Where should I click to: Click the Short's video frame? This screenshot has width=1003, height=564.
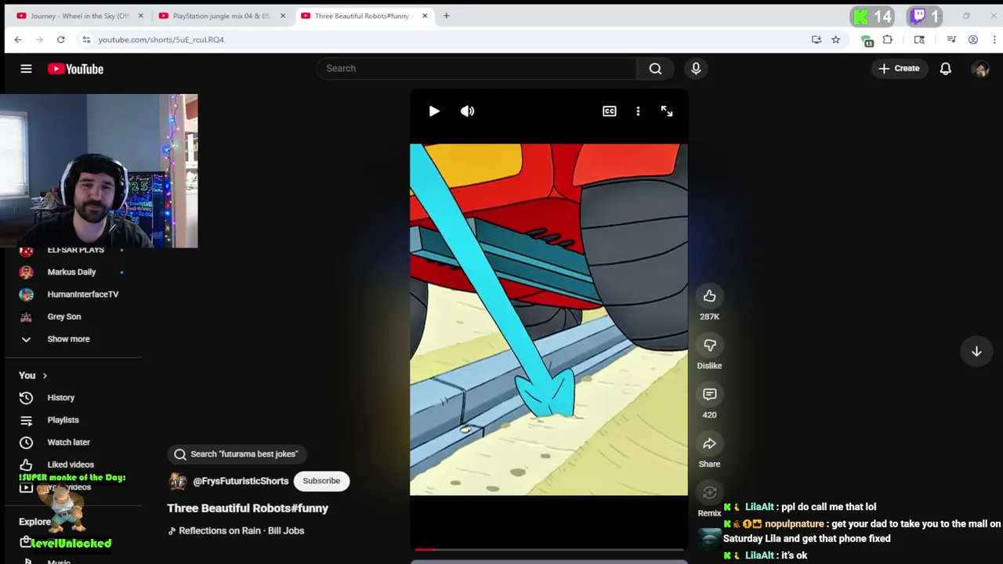(x=549, y=320)
